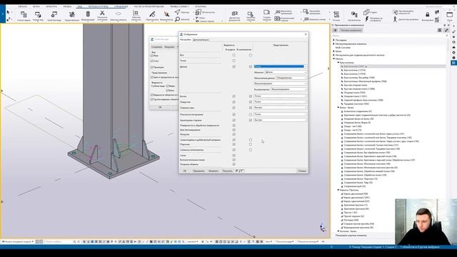Toggle the Болты checkbox in the В модели column
457x257 pixels.
click(x=233, y=96)
